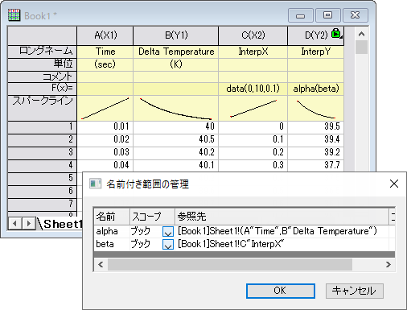Viewport: 407px width, 310px height.
Task: Select row header 6
Action: coord(43,192)
